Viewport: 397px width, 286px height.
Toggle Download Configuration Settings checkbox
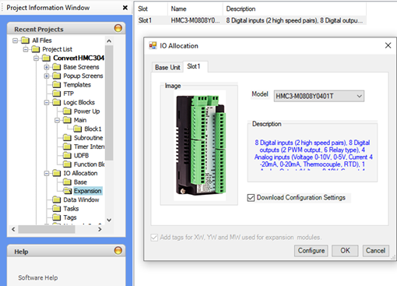[251, 198]
